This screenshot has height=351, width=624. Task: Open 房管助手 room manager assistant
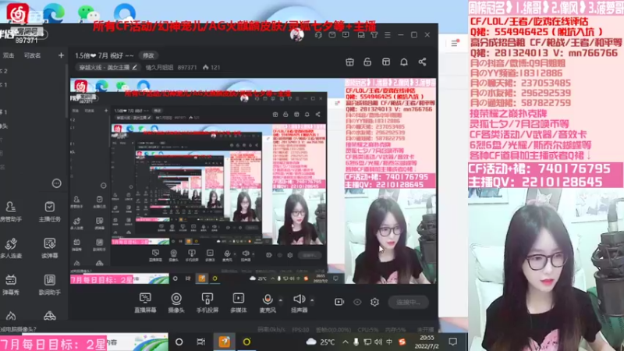(x=11, y=211)
